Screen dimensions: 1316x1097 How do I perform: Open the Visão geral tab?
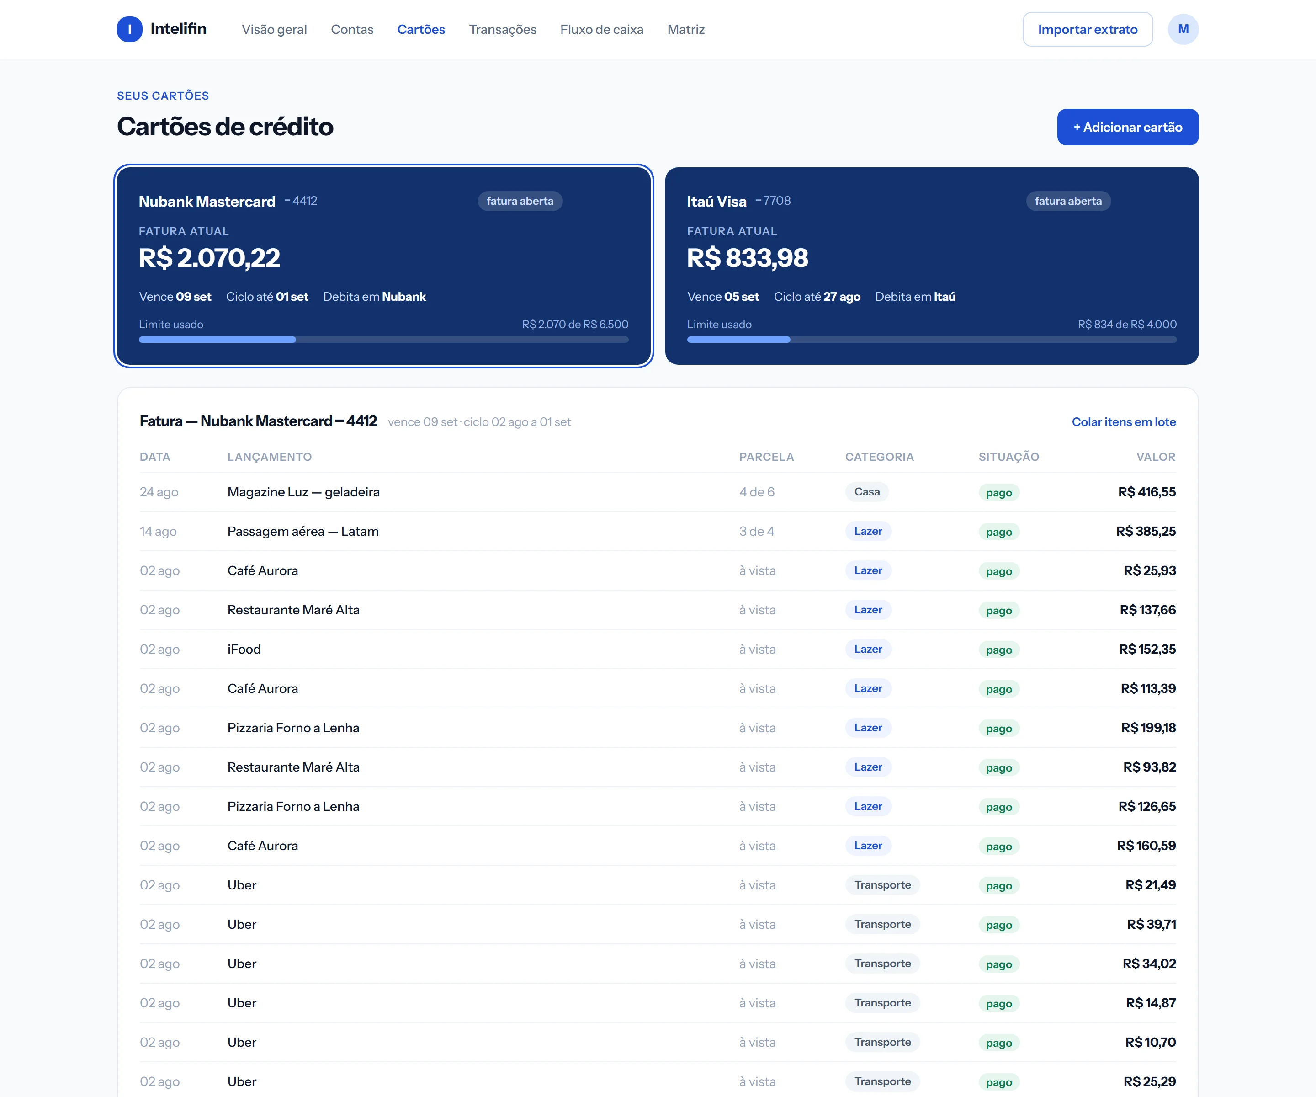[x=275, y=29]
